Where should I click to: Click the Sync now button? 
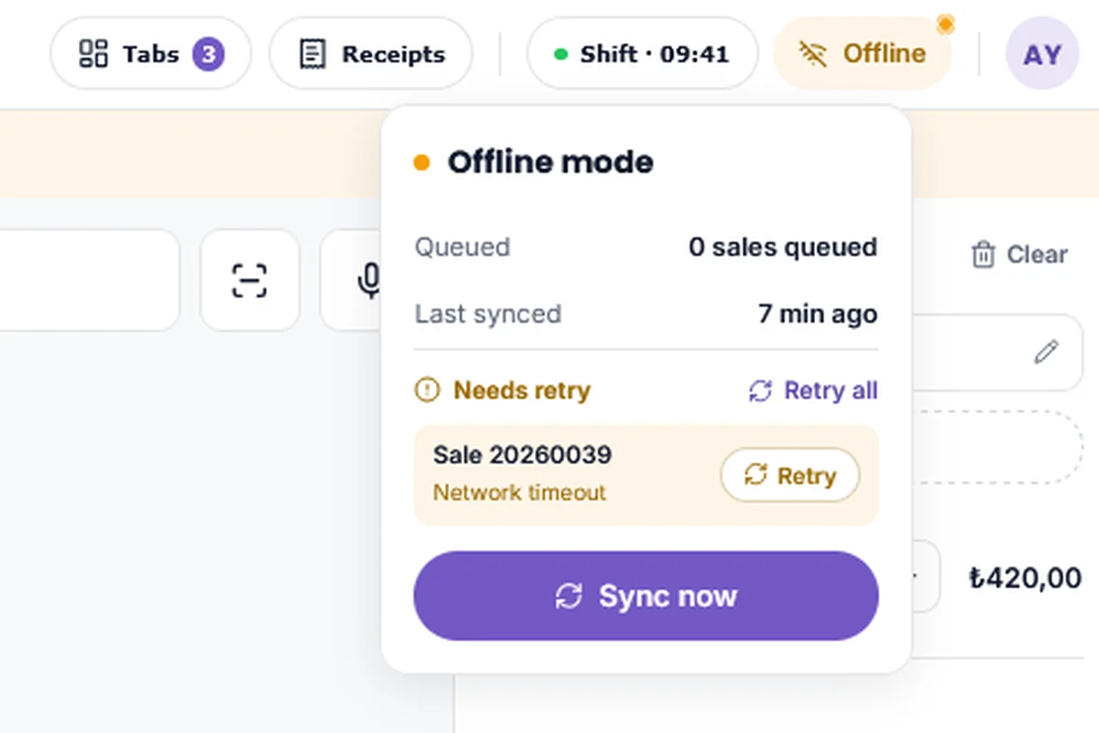pos(646,596)
